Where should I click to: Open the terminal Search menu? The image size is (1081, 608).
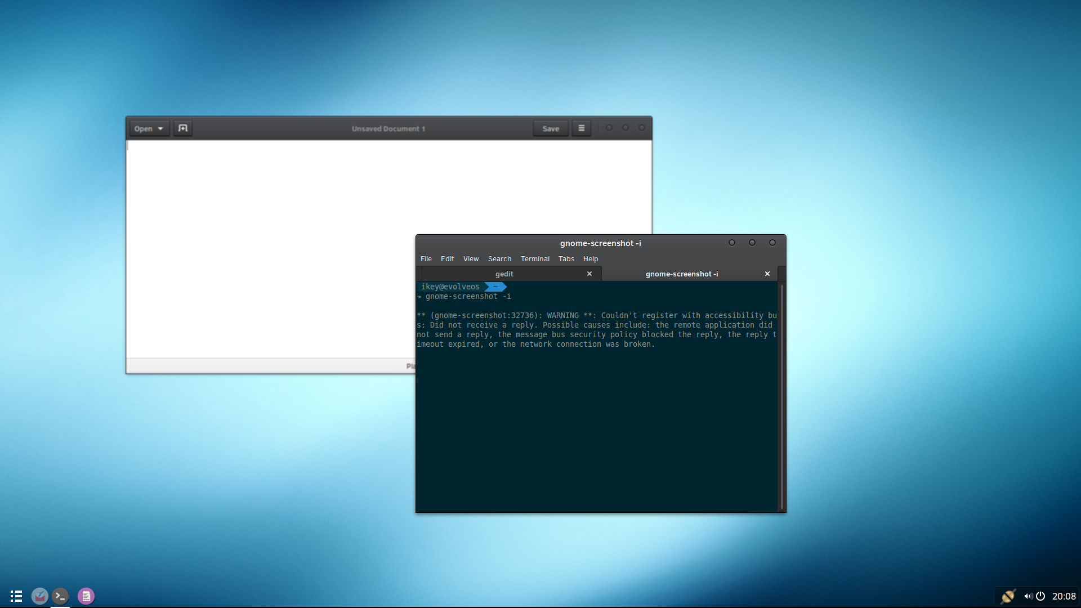pyautogui.click(x=499, y=259)
